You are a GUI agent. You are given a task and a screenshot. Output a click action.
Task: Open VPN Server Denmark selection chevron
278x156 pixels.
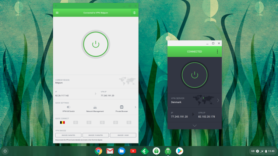point(218,100)
